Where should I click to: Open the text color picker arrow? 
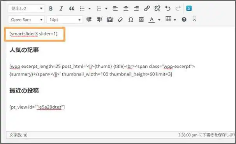[x=159, y=19]
